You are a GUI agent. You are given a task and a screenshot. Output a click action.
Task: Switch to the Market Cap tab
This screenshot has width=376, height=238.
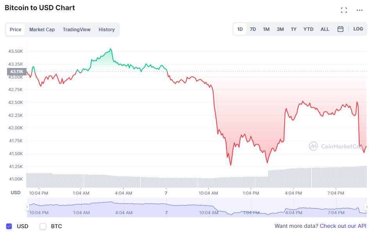click(x=42, y=29)
